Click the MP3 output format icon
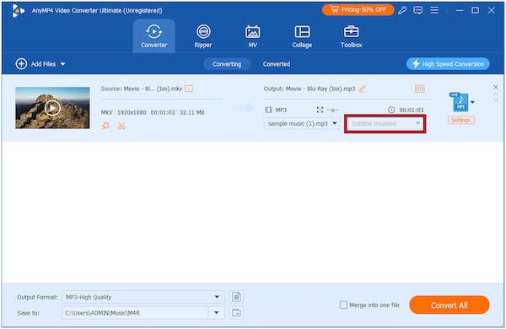 (x=460, y=102)
